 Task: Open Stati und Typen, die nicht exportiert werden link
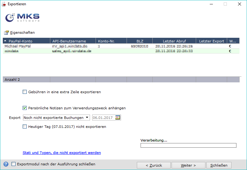pyautogui.click(x=62, y=153)
